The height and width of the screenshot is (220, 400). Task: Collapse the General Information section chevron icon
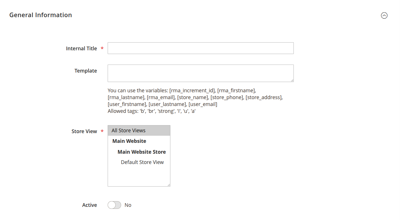pyautogui.click(x=384, y=15)
